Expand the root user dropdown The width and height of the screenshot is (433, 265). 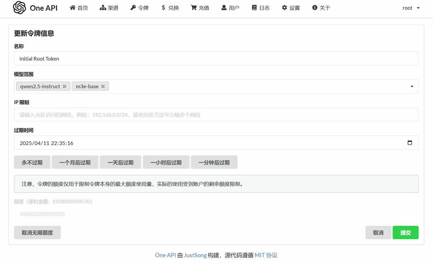(411, 8)
